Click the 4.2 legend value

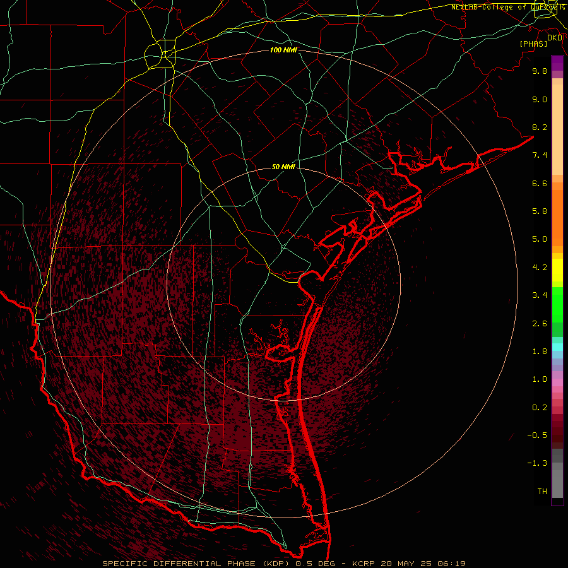[540, 268]
